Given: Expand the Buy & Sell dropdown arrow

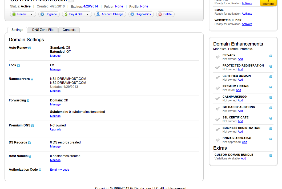Looking at the screenshot, I should click(x=88, y=14).
